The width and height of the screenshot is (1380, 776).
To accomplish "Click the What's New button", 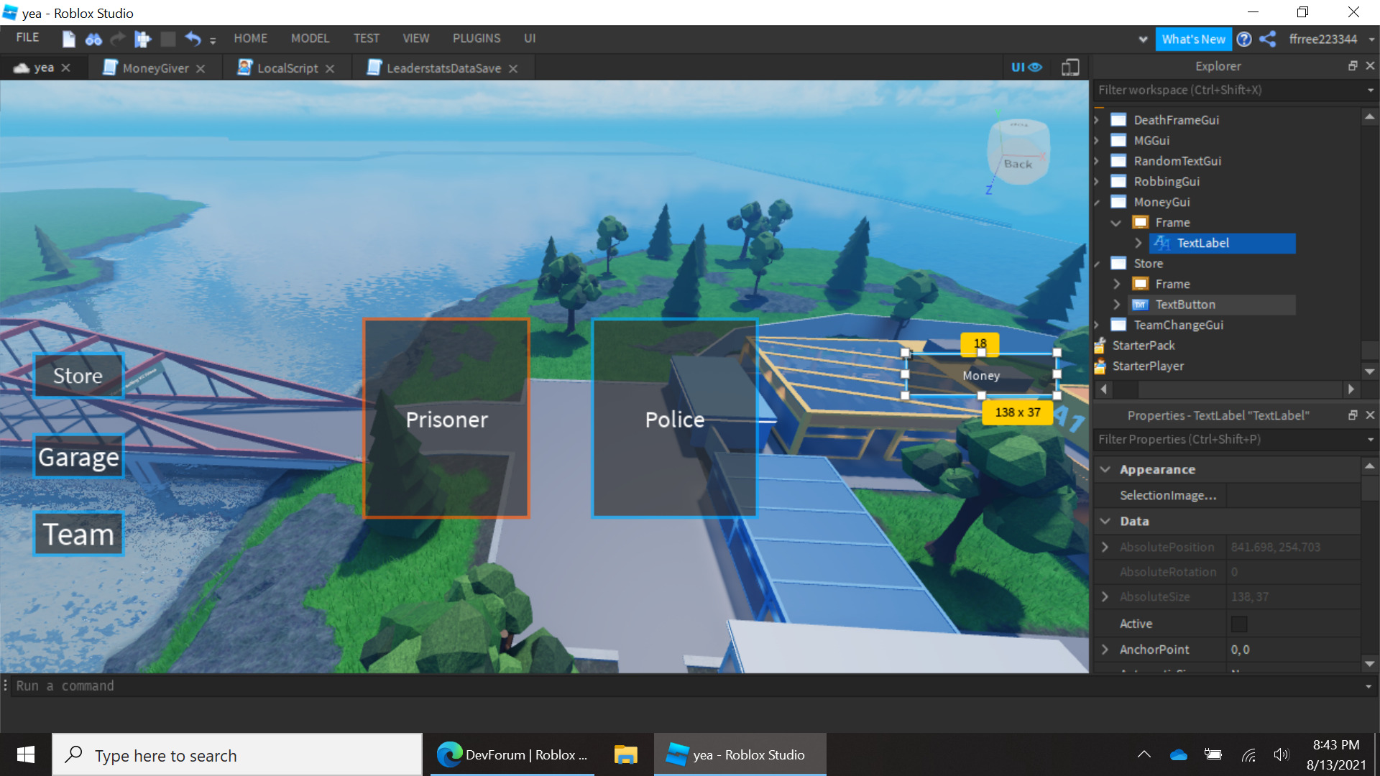I will coord(1193,39).
